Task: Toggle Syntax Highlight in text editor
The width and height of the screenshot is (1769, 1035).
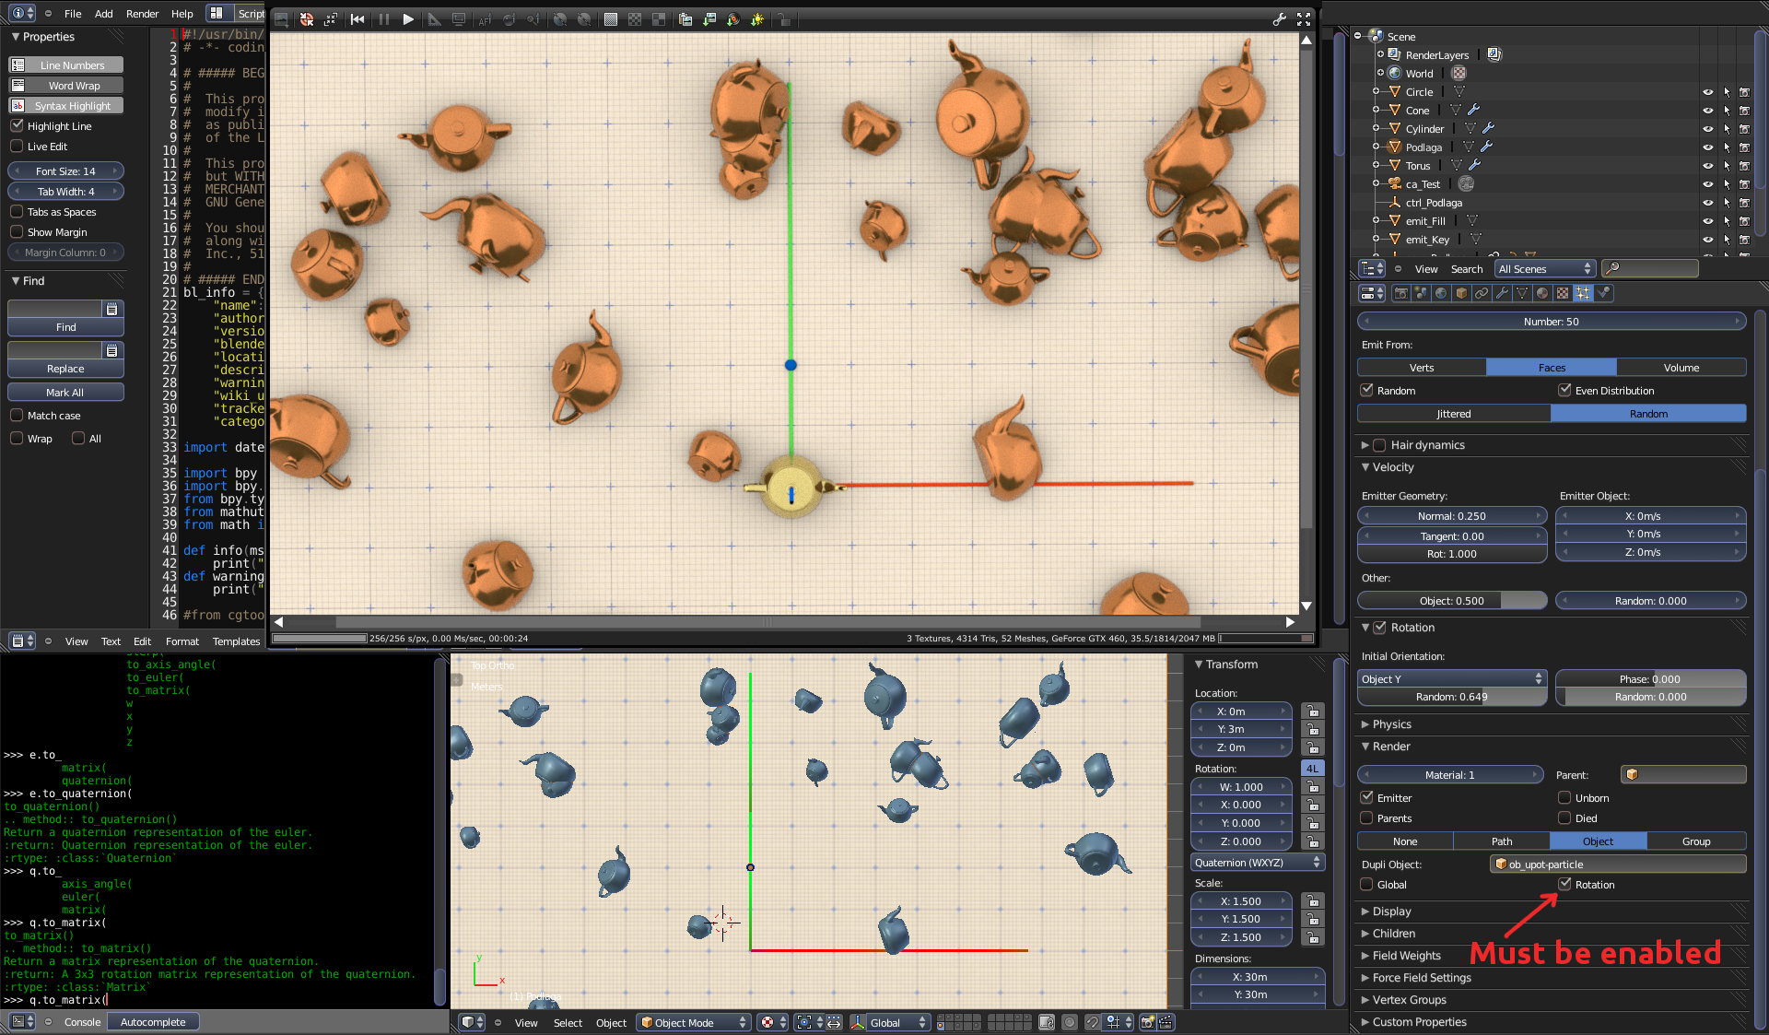Action: [x=65, y=106]
